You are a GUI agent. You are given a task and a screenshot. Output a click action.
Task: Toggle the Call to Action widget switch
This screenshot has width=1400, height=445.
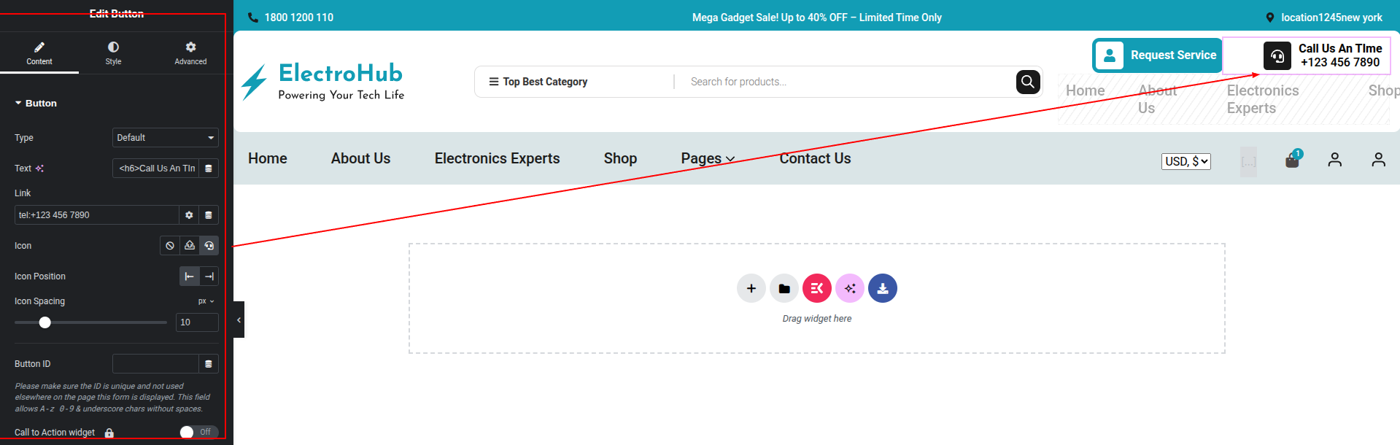click(x=198, y=432)
